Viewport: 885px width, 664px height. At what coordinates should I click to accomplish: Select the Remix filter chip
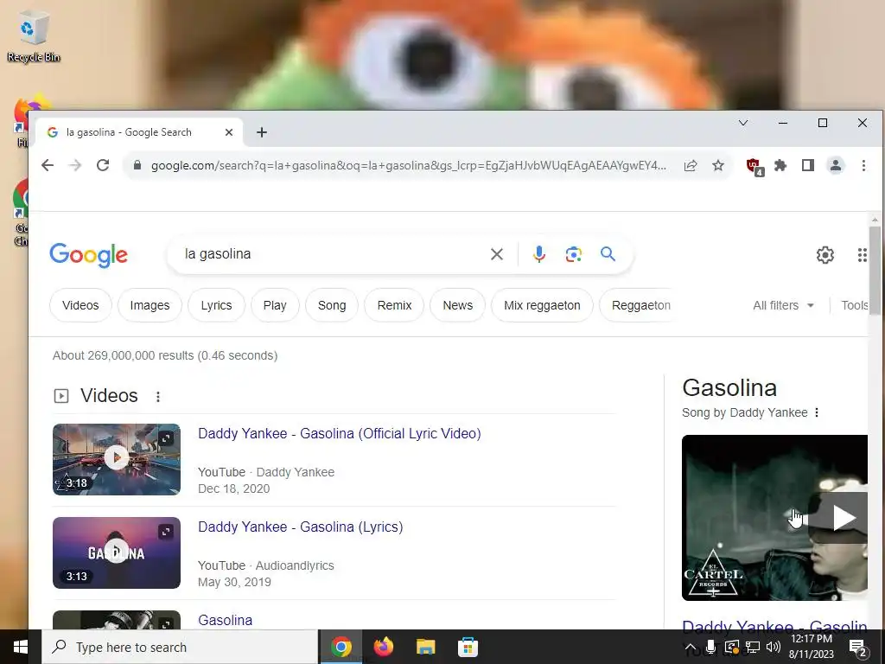click(394, 305)
